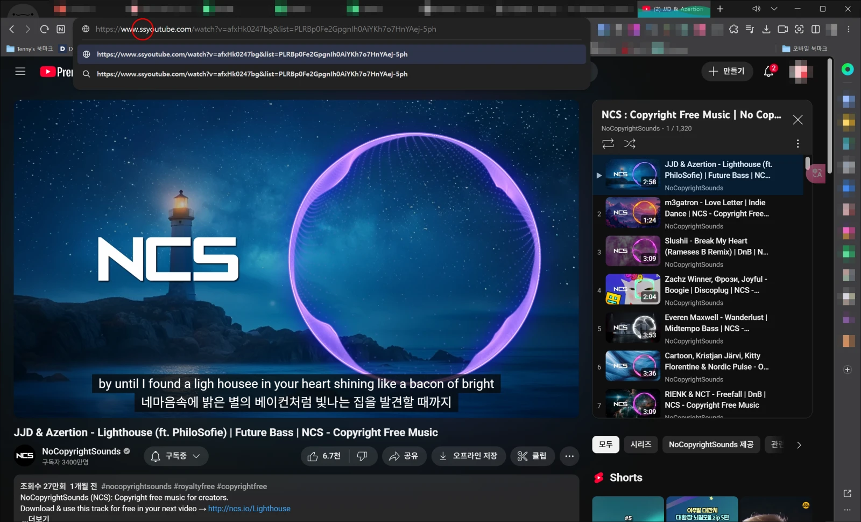Click the main page vertical scrollbar
861x522 pixels.
(830, 116)
